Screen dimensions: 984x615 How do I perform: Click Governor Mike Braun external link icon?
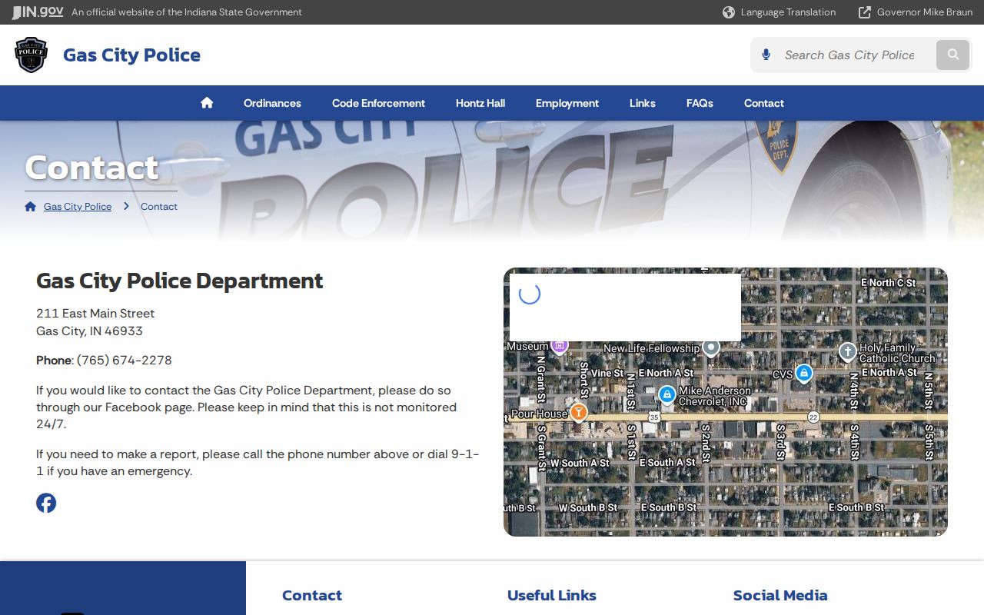865,12
